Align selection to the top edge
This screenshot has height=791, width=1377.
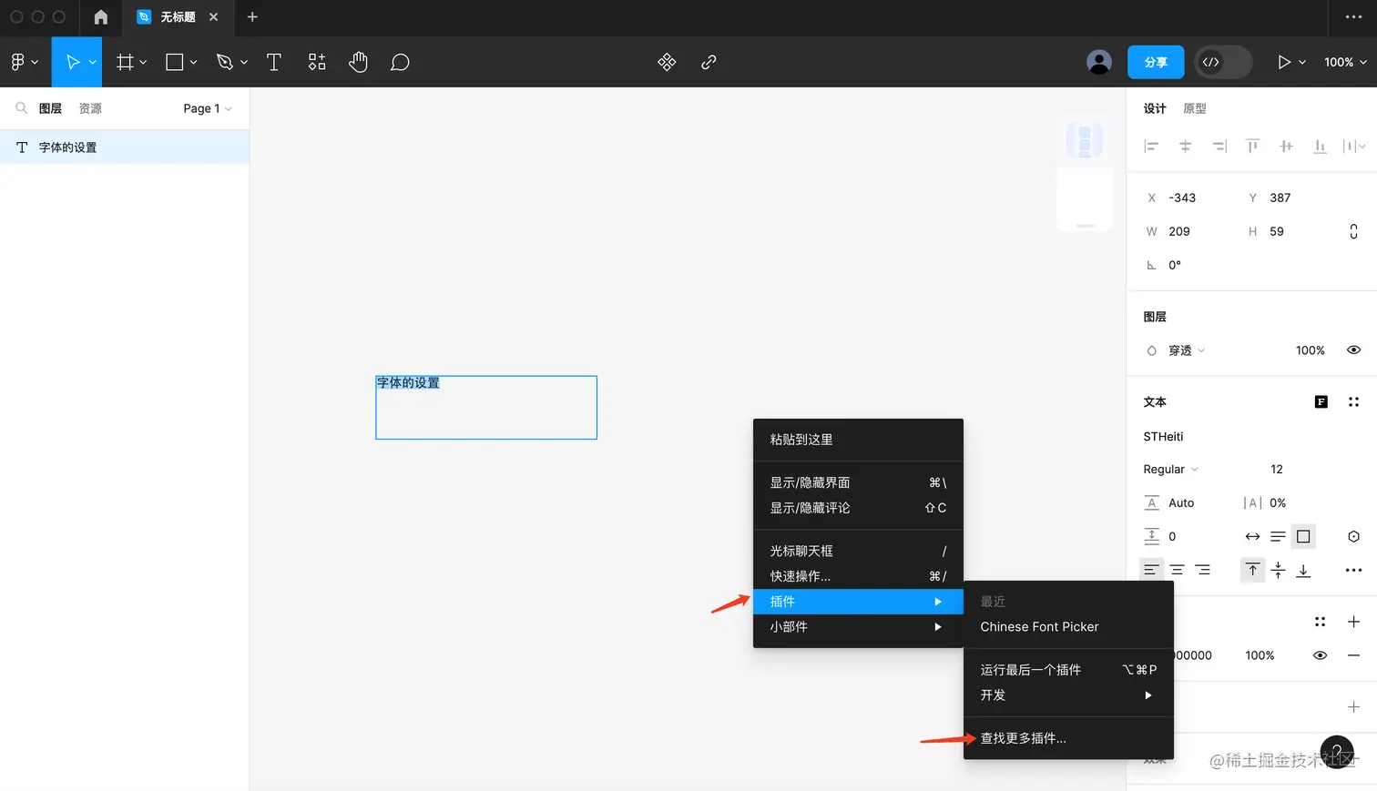click(1253, 147)
